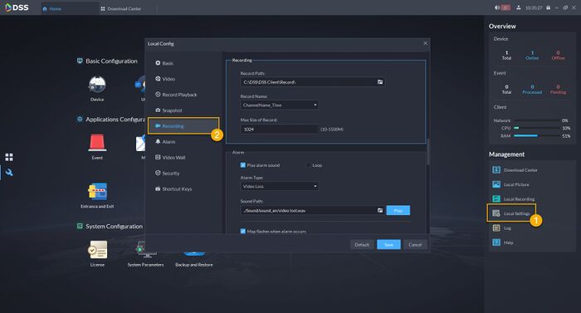The height and width of the screenshot is (313, 581).
Task: Open the Log management icon
Action: (496, 228)
